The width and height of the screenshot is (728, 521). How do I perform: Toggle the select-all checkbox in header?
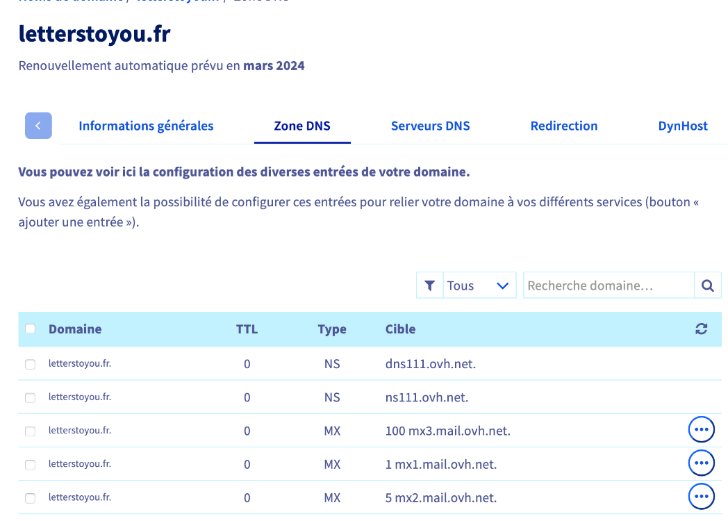30,329
